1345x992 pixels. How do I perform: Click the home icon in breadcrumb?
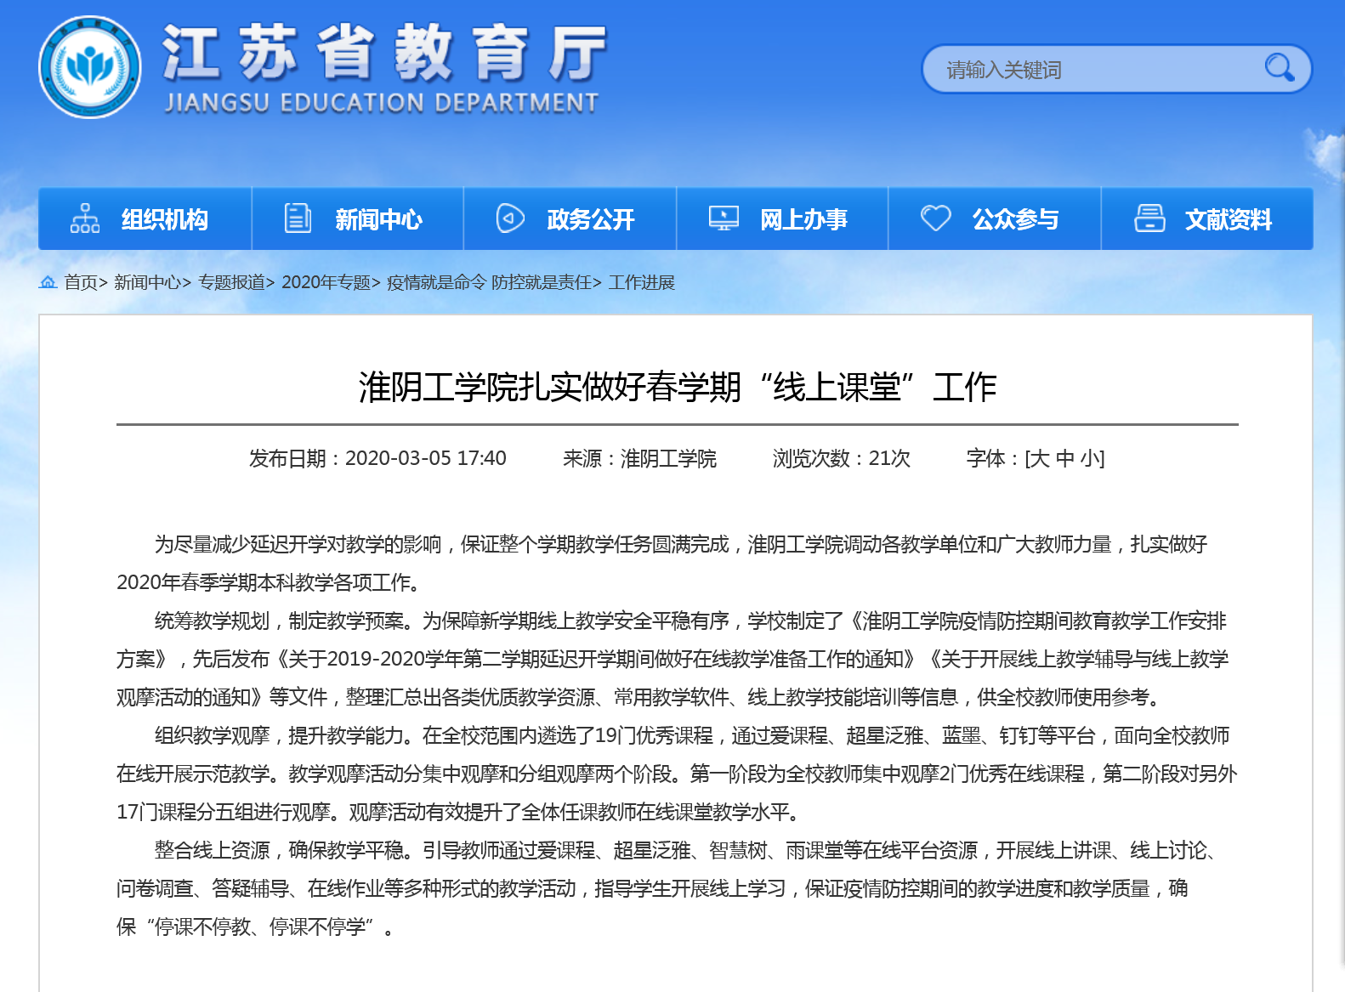(48, 282)
